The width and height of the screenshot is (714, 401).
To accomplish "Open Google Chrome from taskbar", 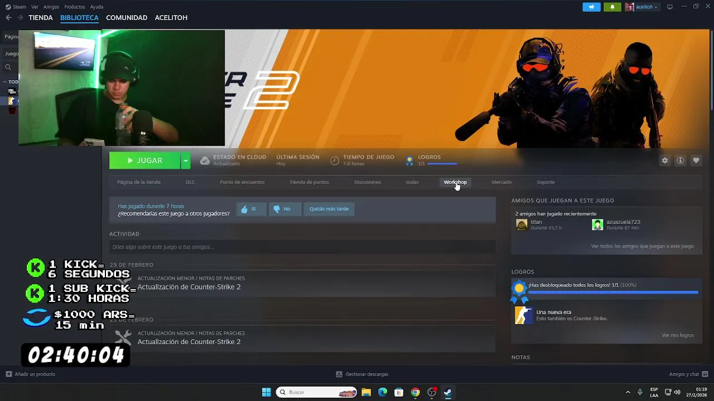I will pos(415,392).
